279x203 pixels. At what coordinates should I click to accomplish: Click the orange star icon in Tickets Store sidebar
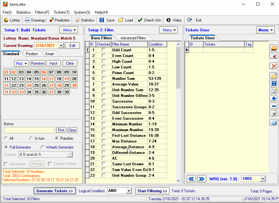[274, 48]
